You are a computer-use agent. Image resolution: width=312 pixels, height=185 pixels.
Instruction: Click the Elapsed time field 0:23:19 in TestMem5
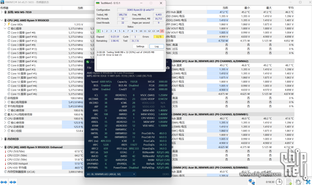(115, 37)
